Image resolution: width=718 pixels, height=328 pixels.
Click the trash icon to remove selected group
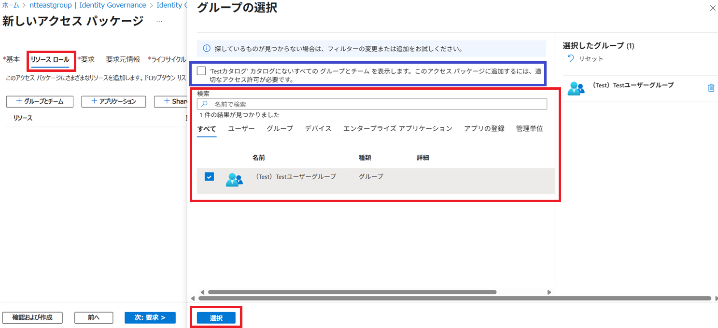(711, 88)
